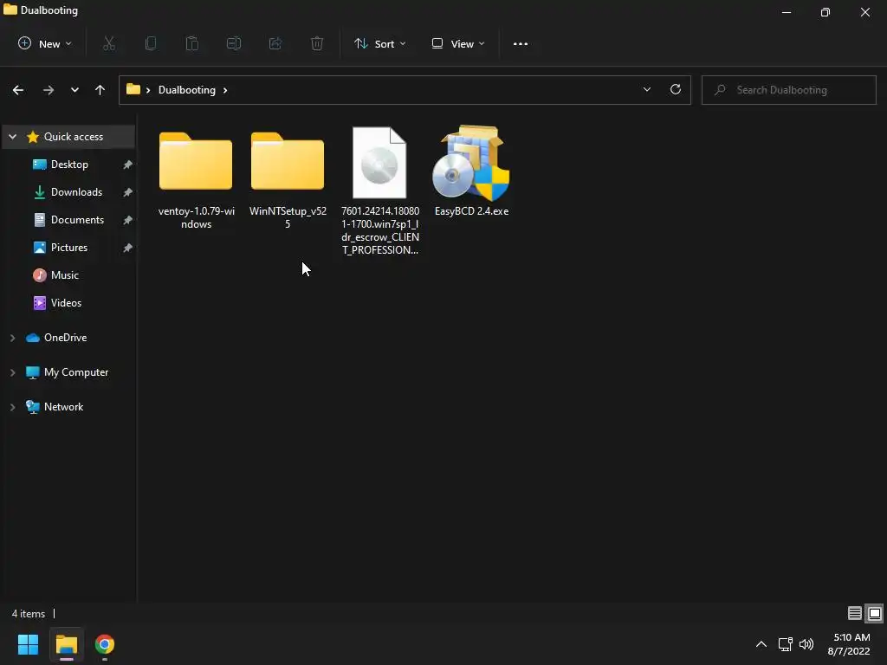
Task: Click the pin icon next to Documents
Action: pyautogui.click(x=128, y=220)
